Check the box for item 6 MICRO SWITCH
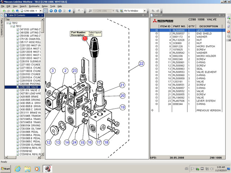The image size is (231, 173). coord(156,46)
